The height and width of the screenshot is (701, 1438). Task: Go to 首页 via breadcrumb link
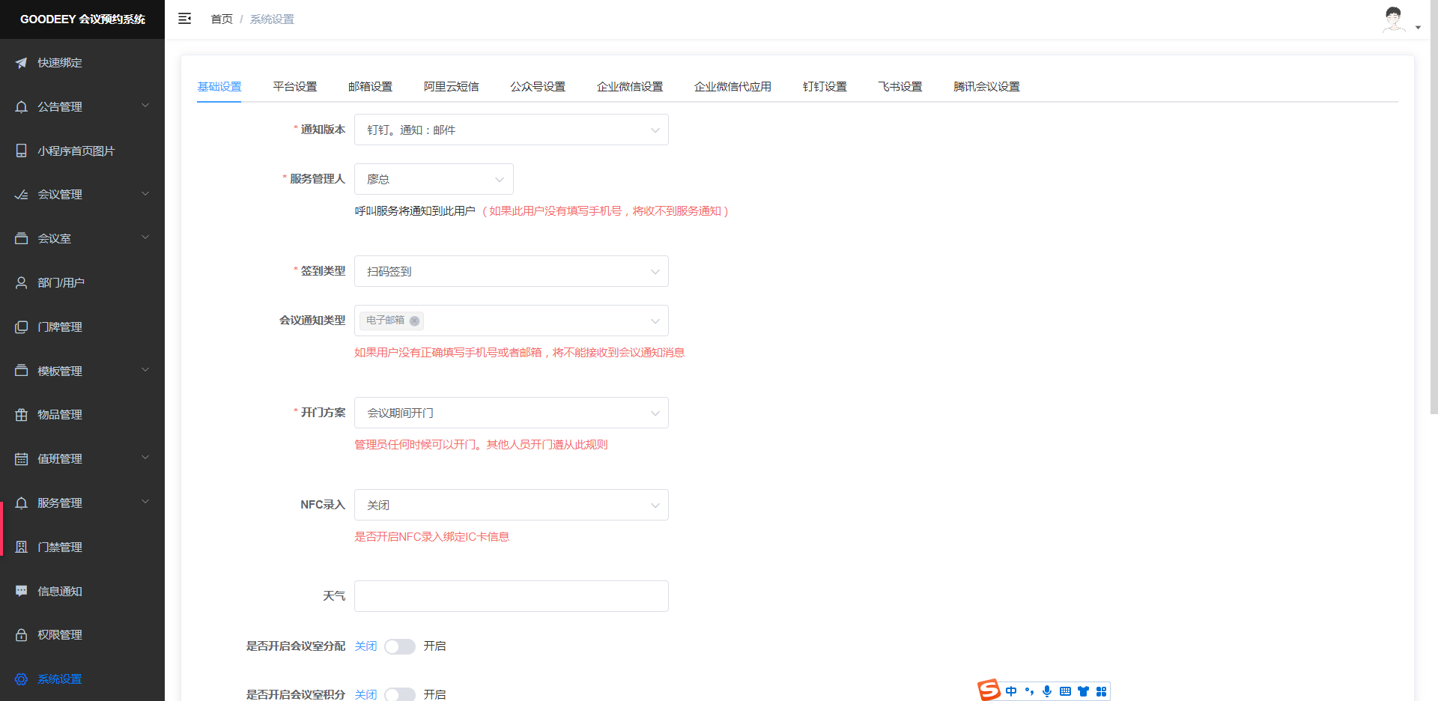coord(222,19)
